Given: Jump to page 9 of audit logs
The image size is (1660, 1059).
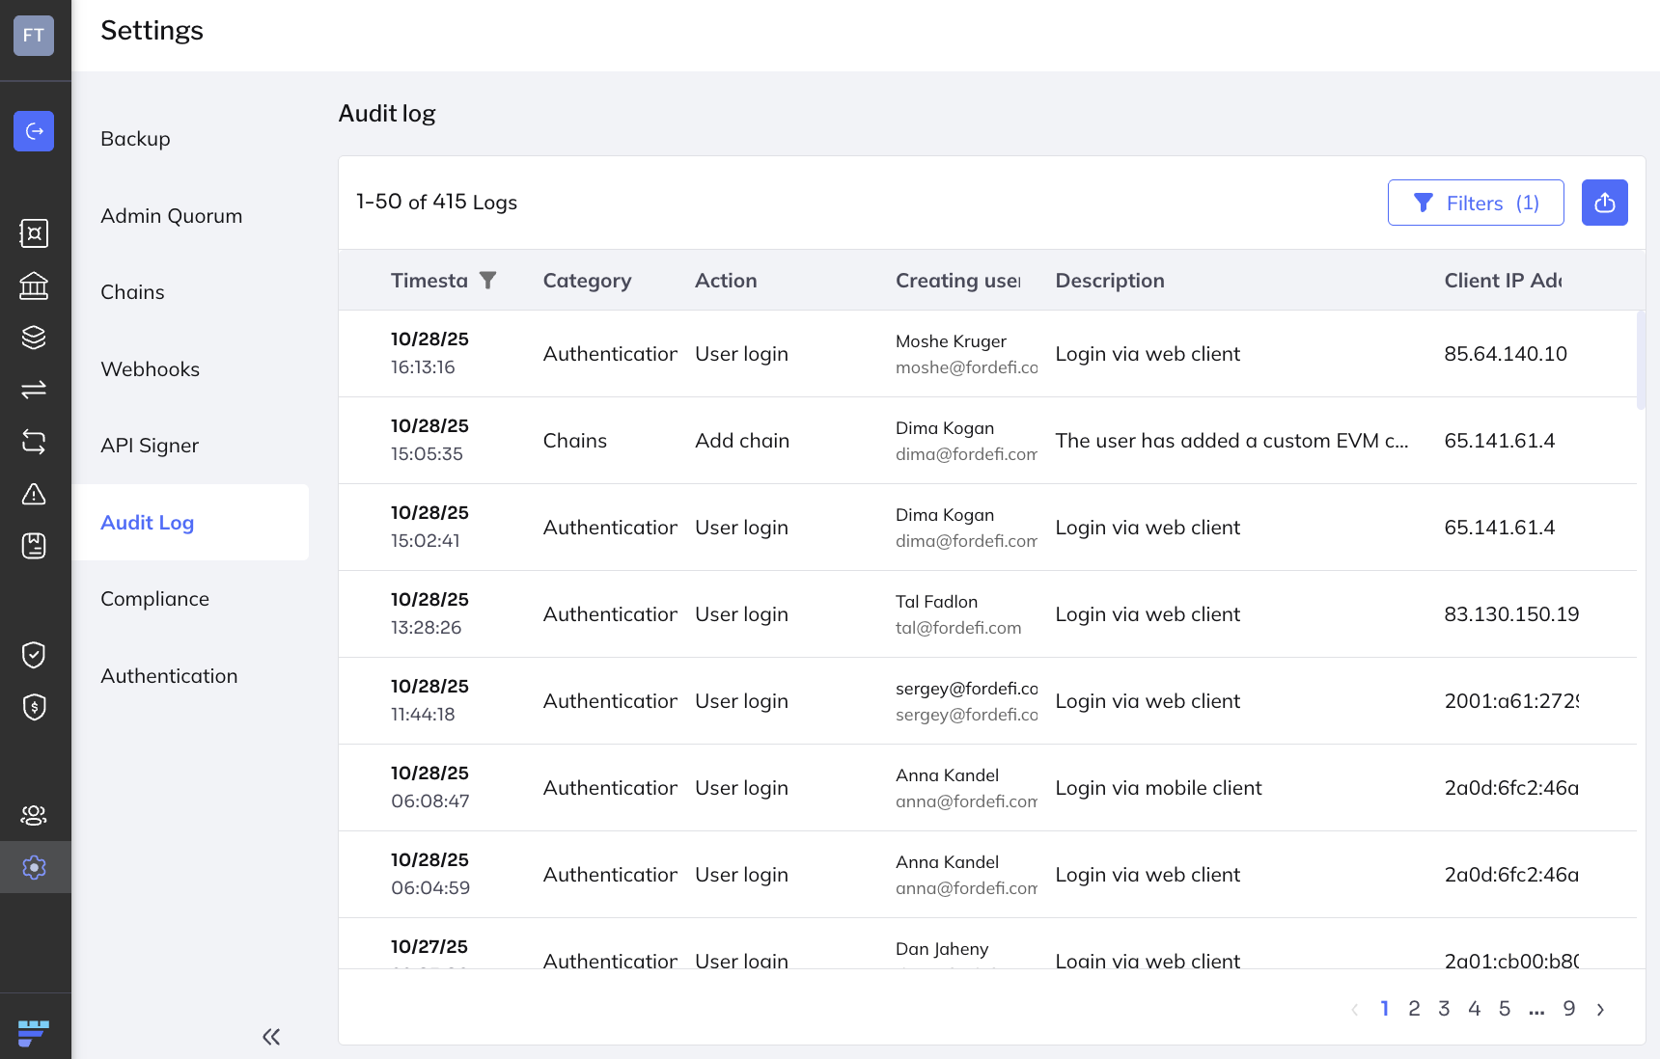Looking at the screenshot, I should pos(1568,1009).
